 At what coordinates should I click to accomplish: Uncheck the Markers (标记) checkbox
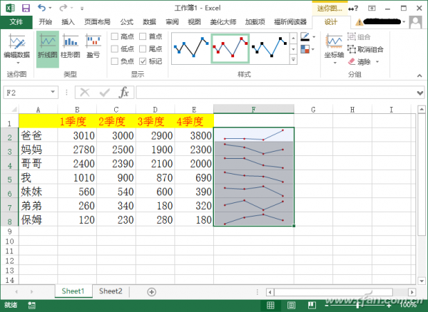coord(143,61)
